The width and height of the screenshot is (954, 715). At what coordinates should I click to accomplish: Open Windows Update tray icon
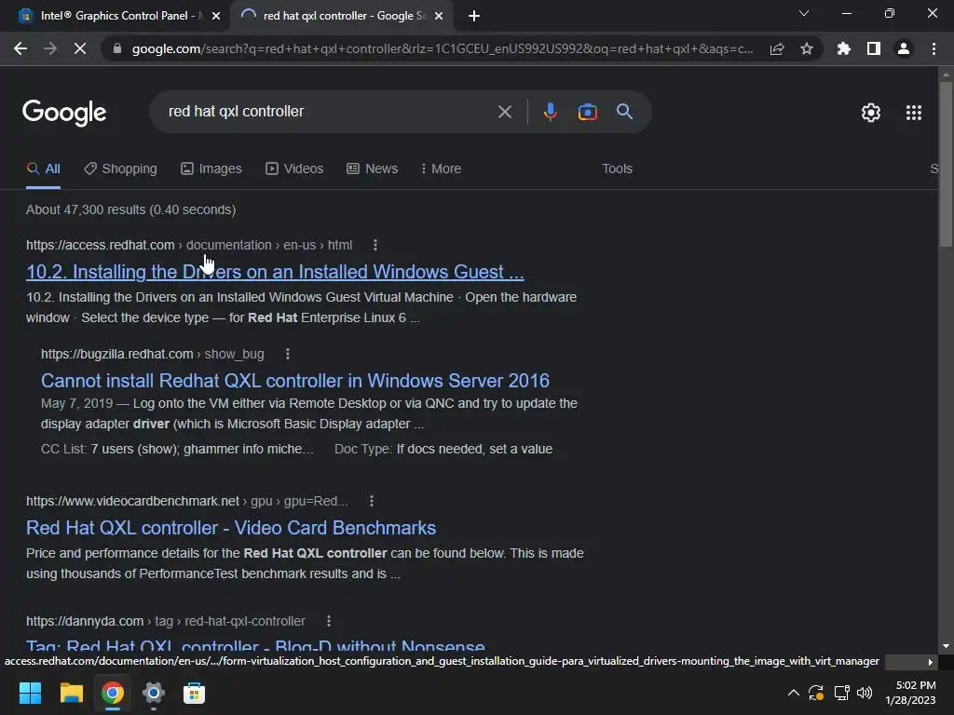(x=816, y=693)
